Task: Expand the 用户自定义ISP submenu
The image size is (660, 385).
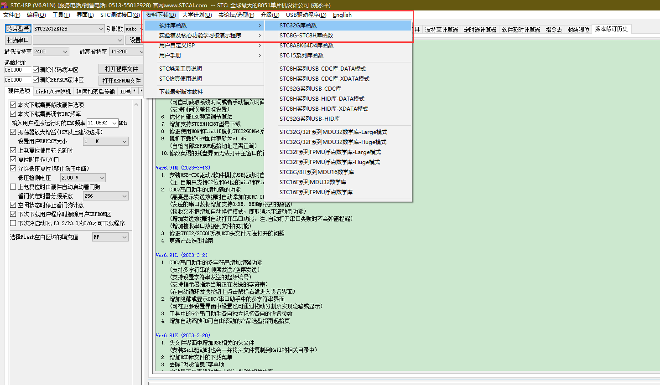Action: [x=204, y=46]
